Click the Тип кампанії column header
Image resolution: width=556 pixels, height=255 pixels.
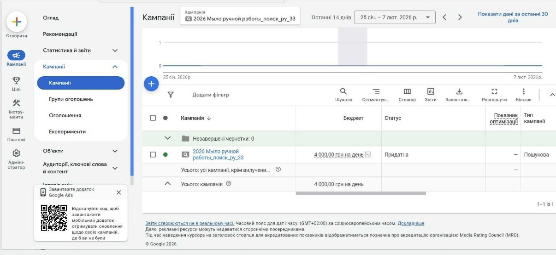click(534, 118)
